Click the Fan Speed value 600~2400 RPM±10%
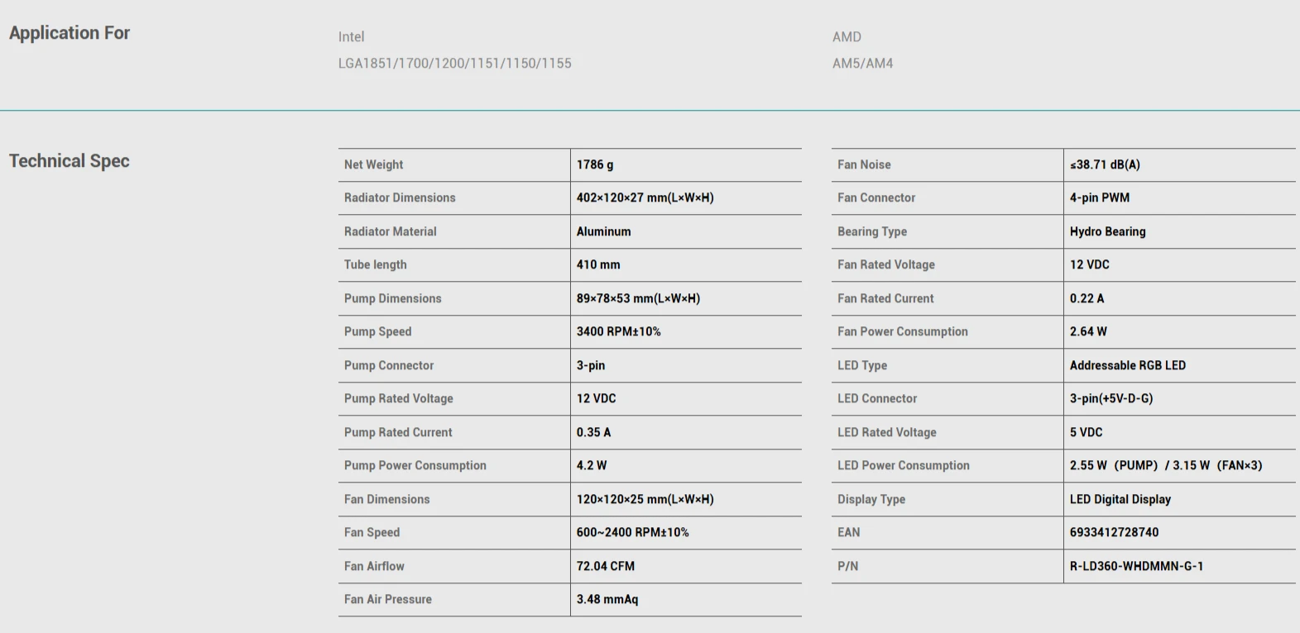The width and height of the screenshot is (1300, 633). point(632,532)
